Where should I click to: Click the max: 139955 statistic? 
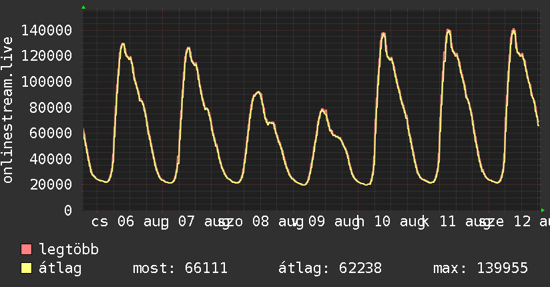(481, 268)
